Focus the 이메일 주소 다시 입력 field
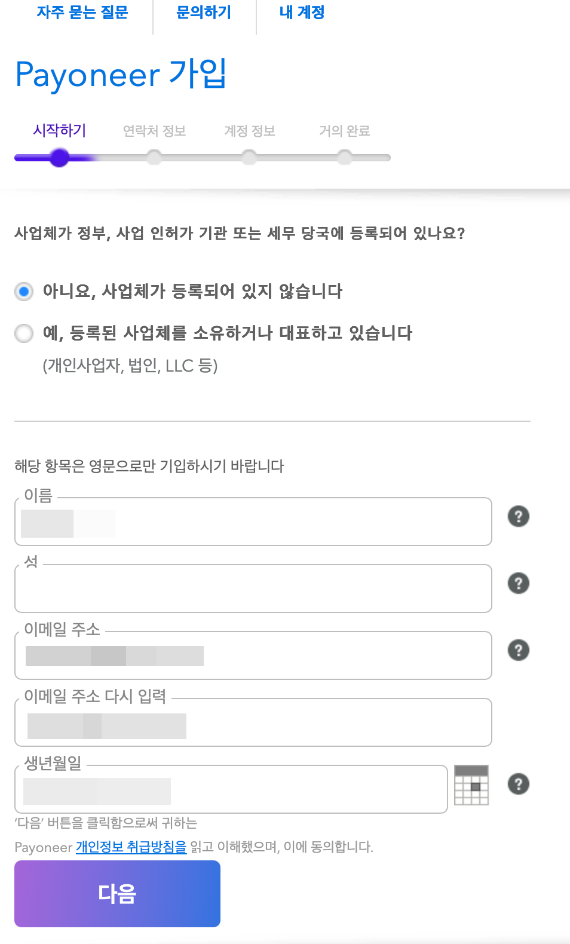570x944 pixels. click(253, 722)
